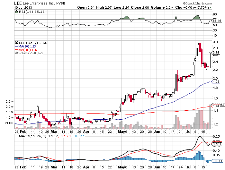The height and width of the screenshot is (170, 225).
Task: Click the 0.25 label on the MACD axis
Action: (216, 137)
